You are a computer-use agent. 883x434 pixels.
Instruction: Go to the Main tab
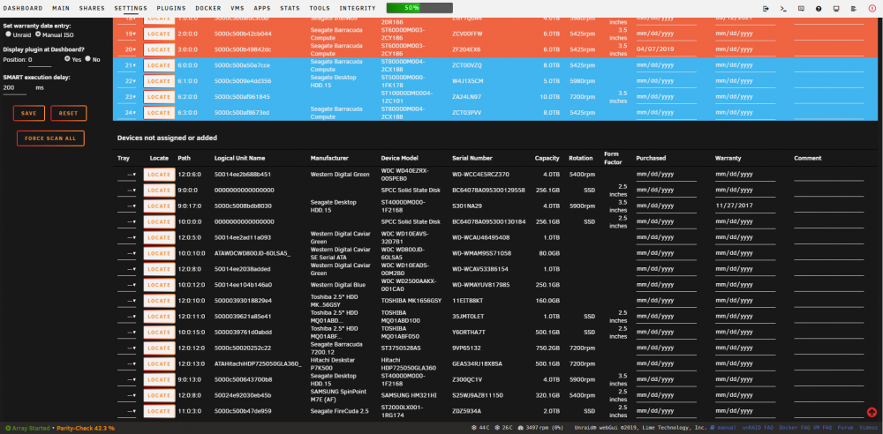point(61,9)
